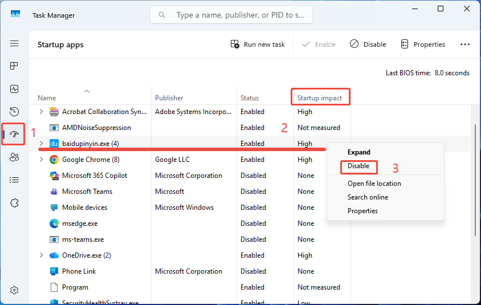Click the toolbar Enable button
The width and height of the screenshot is (481, 305).
[319, 44]
